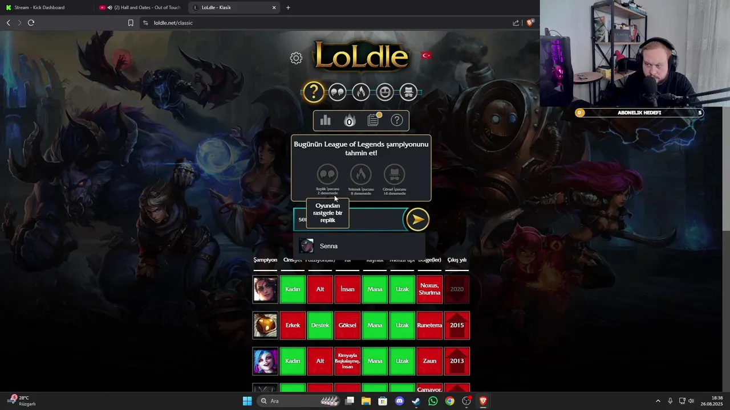Image resolution: width=730 pixels, height=410 pixels.
Task: Open Google Chrome from taskbar
Action: click(449, 401)
